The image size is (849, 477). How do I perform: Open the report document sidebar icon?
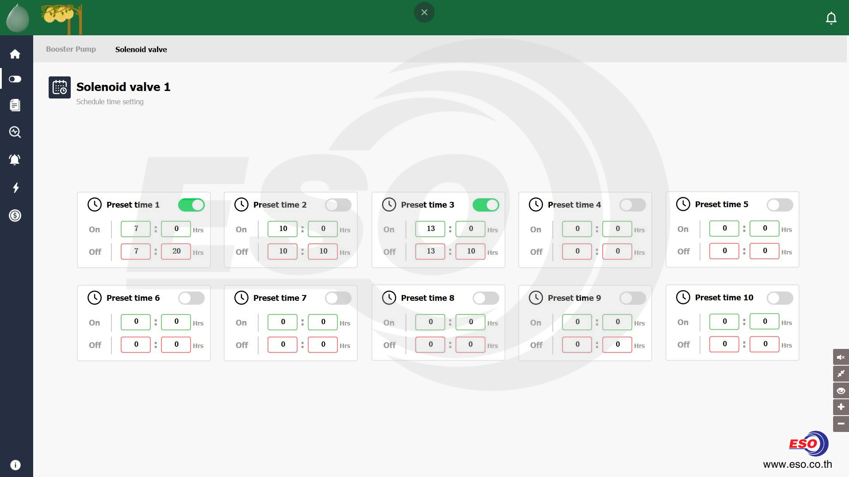(x=15, y=105)
